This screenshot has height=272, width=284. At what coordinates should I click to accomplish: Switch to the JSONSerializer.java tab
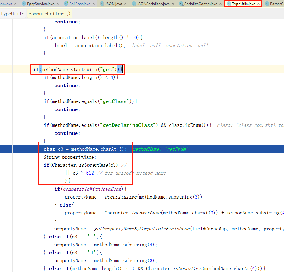pyautogui.click(x=153, y=4)
